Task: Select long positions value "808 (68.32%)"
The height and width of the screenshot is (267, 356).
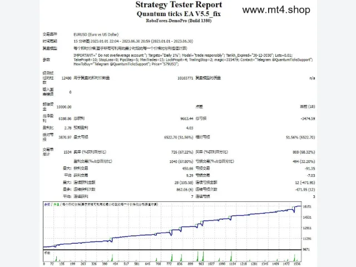Action: tap(304, 152)
